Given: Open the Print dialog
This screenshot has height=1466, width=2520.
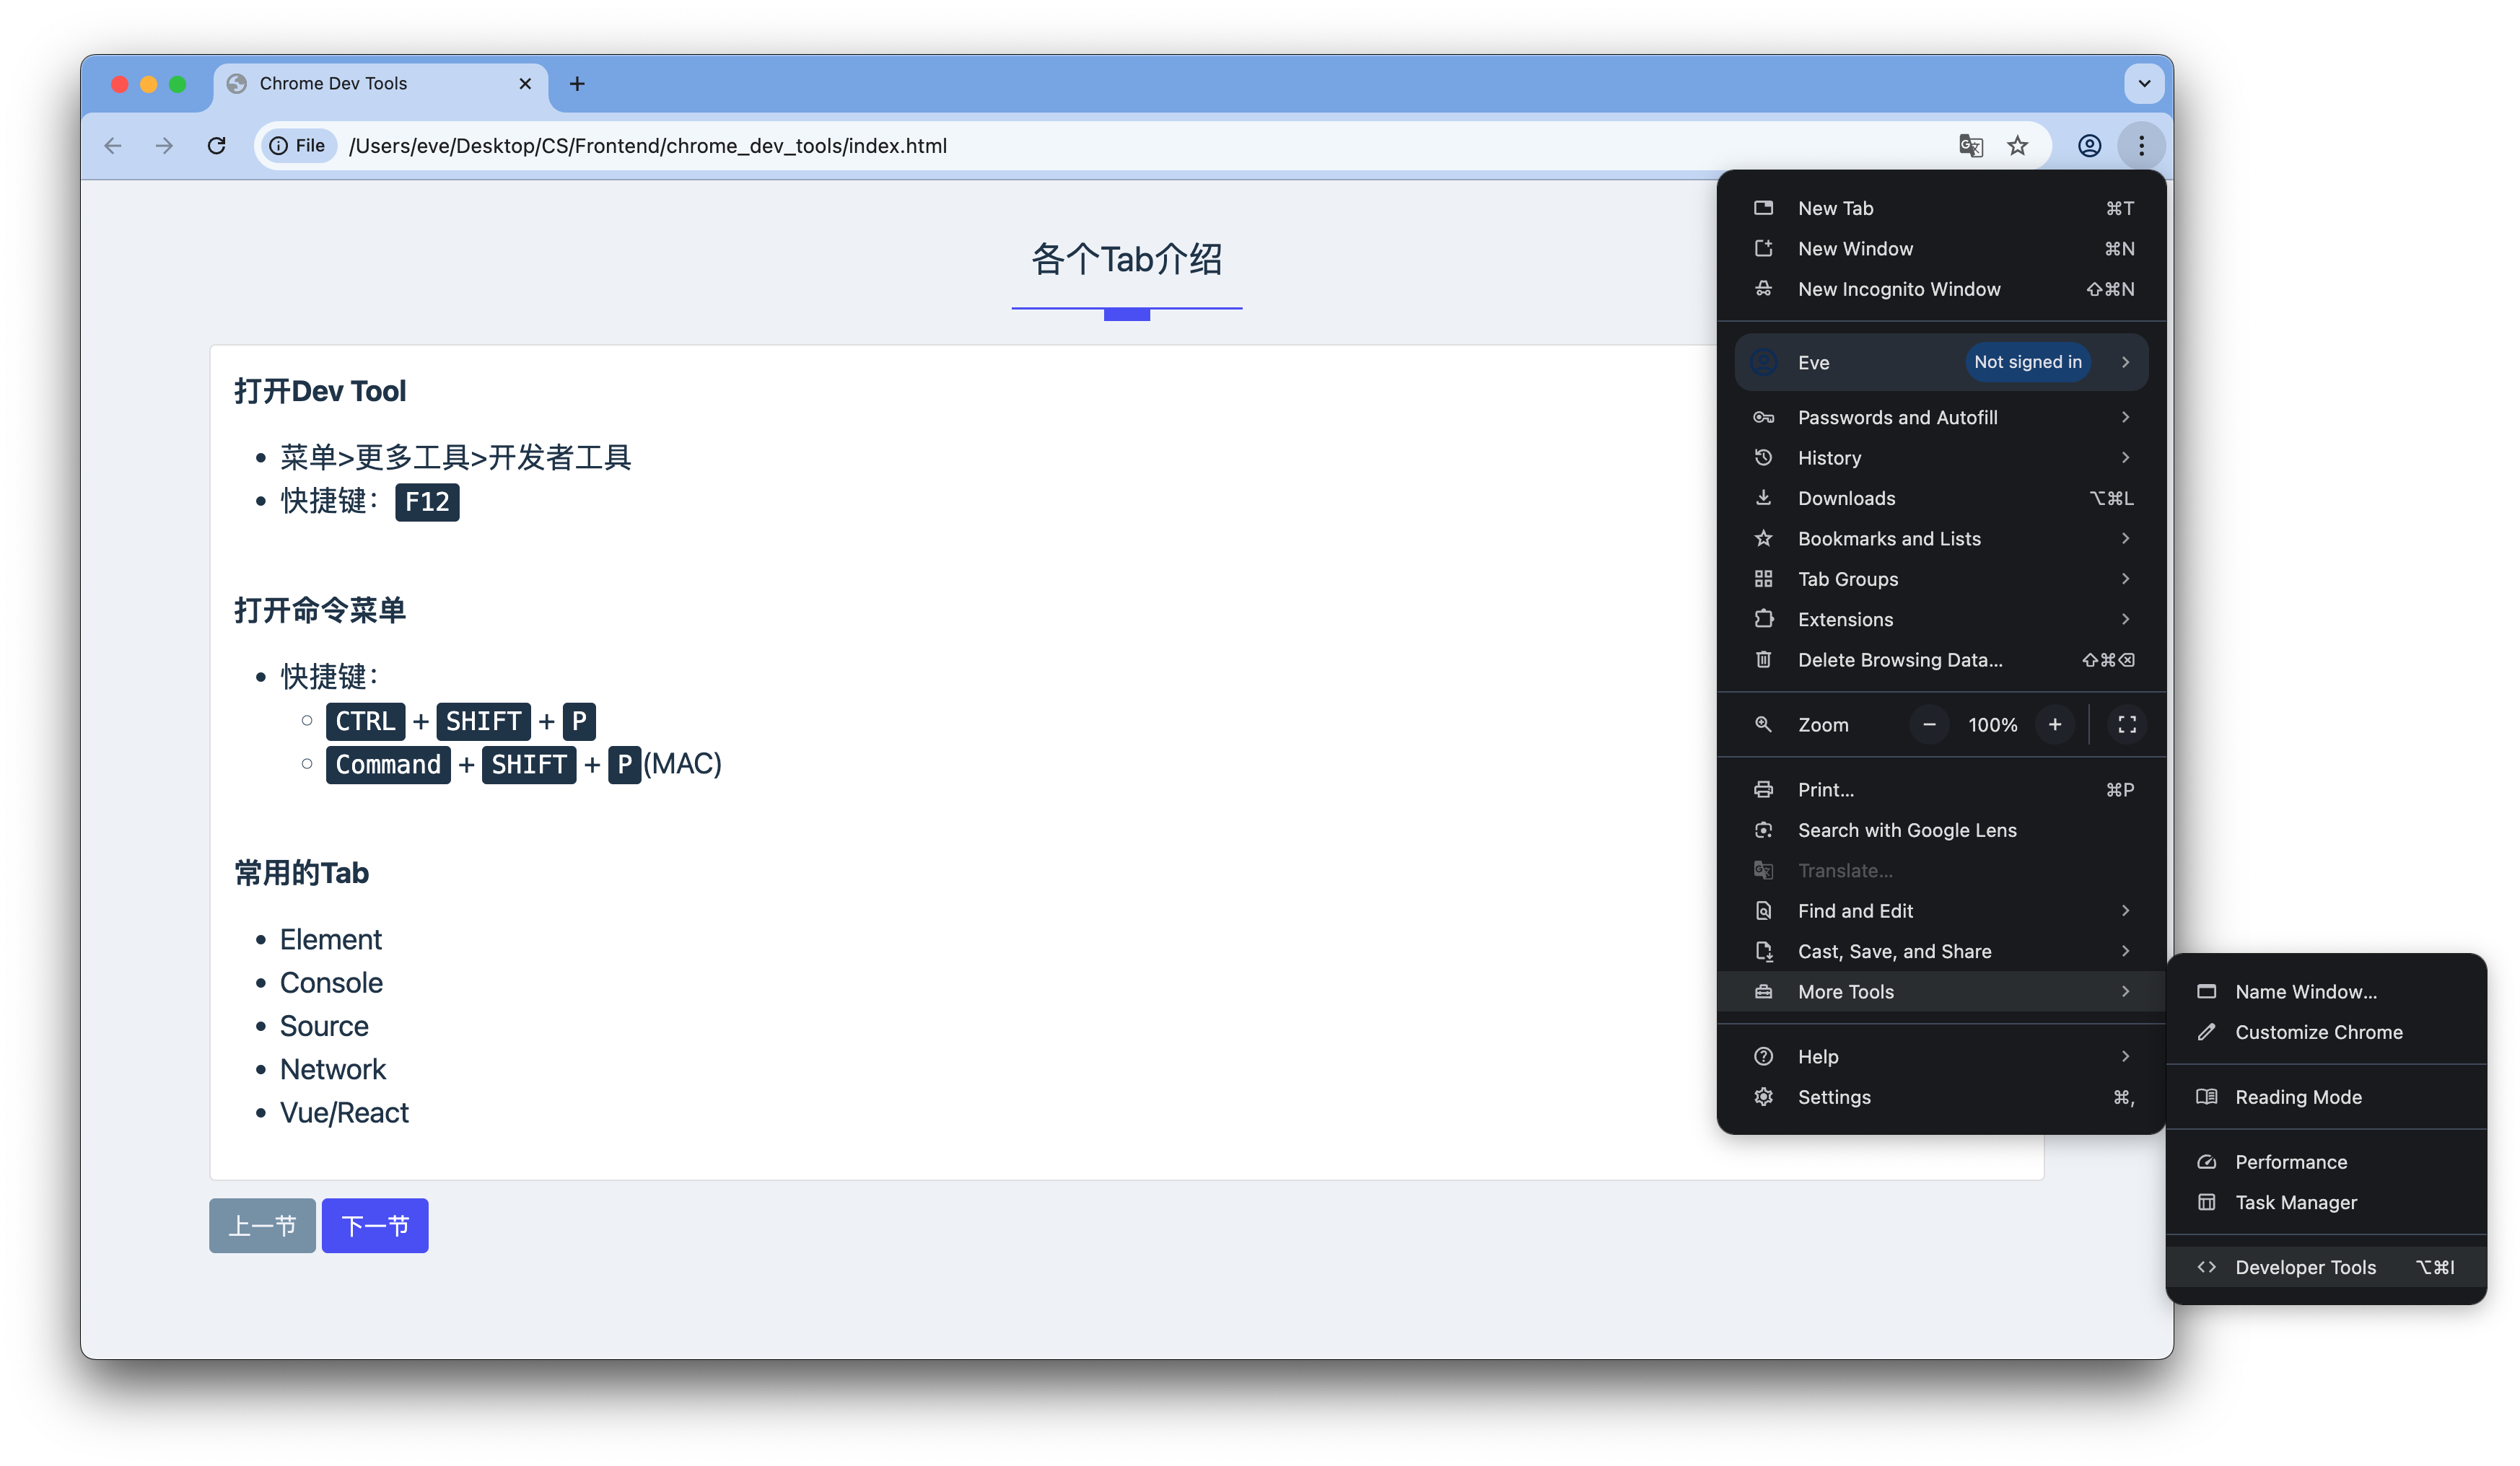Looking at the screenshot, I should coord(1827,789).
